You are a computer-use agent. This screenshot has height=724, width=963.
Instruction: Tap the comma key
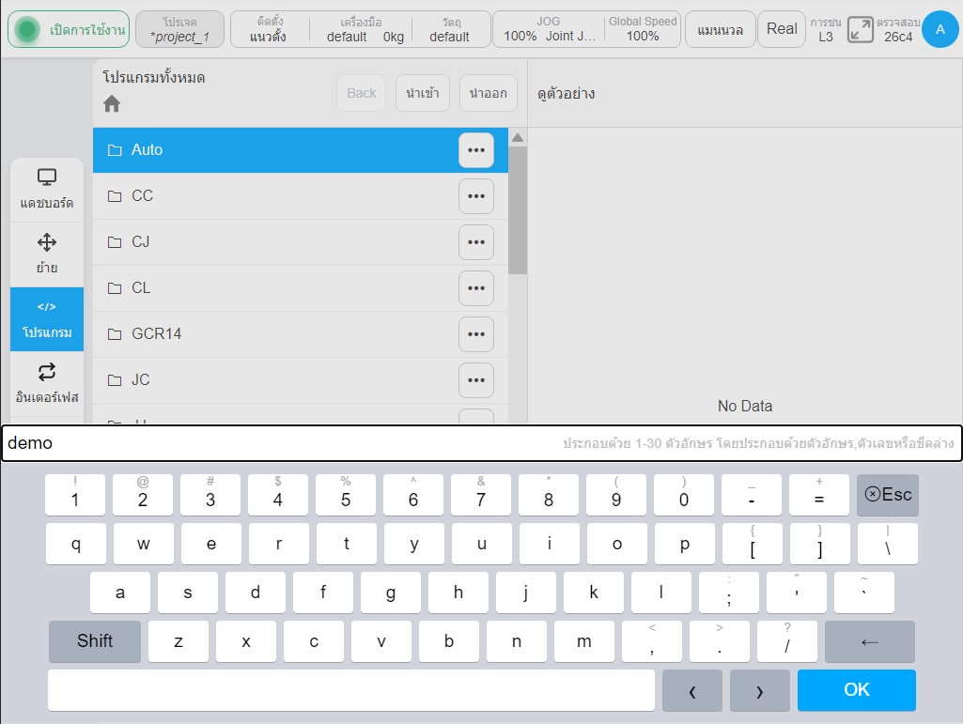pyautogui.click(x=652, y=641)
